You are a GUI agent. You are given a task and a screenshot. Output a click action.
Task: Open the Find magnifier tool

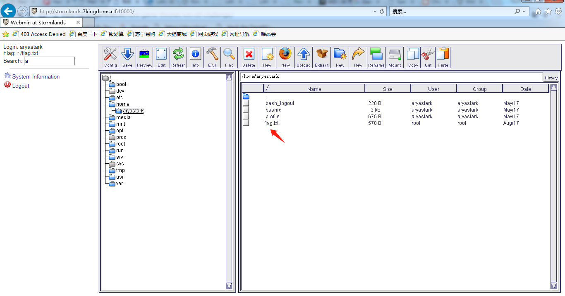(229, 57)
